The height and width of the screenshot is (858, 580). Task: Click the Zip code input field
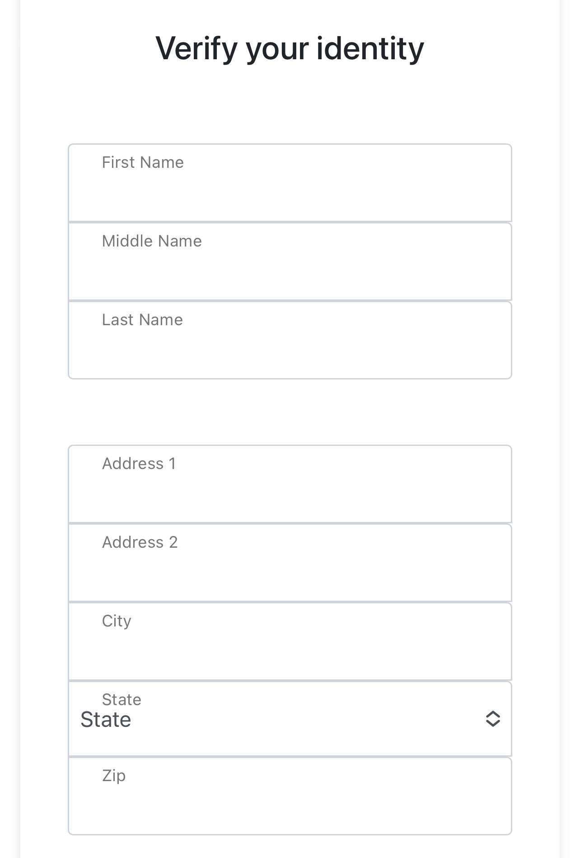point(290,796)
